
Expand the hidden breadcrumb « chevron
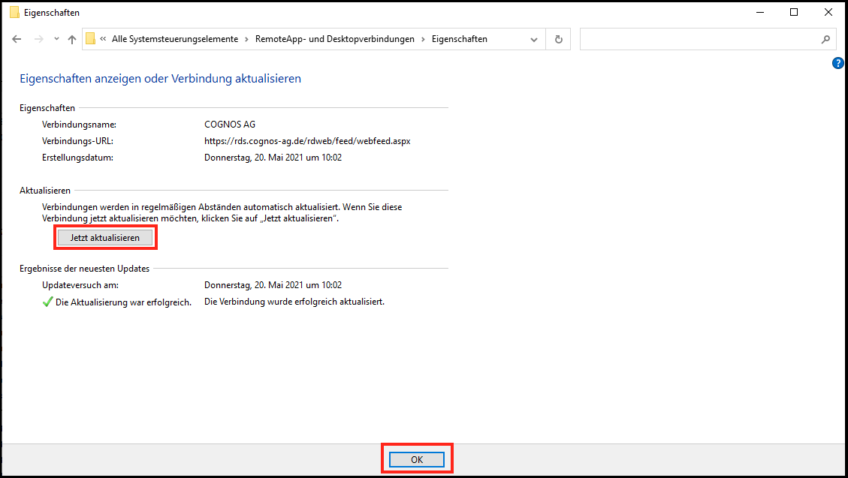click(x=102, y=39)
